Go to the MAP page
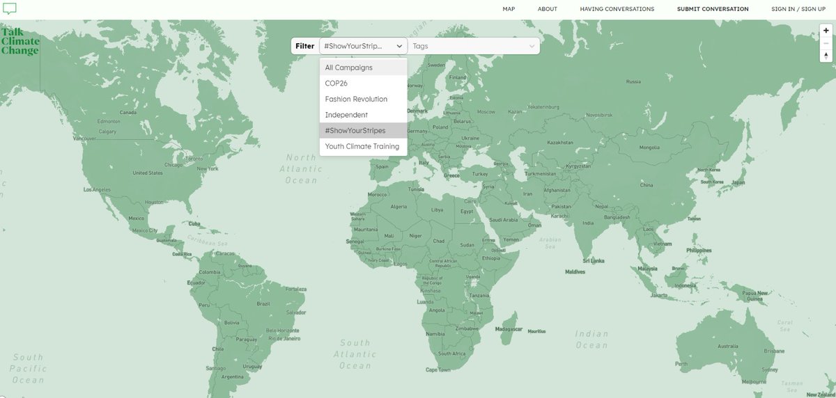This screenshot has width=836, height=398. (x=509, y=9)
